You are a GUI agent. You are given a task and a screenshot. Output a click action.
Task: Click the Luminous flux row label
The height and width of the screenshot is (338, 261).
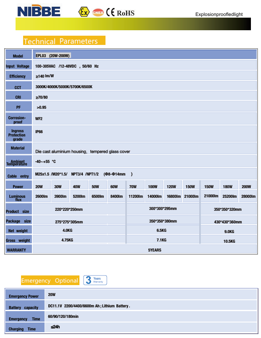click(17, 198)
